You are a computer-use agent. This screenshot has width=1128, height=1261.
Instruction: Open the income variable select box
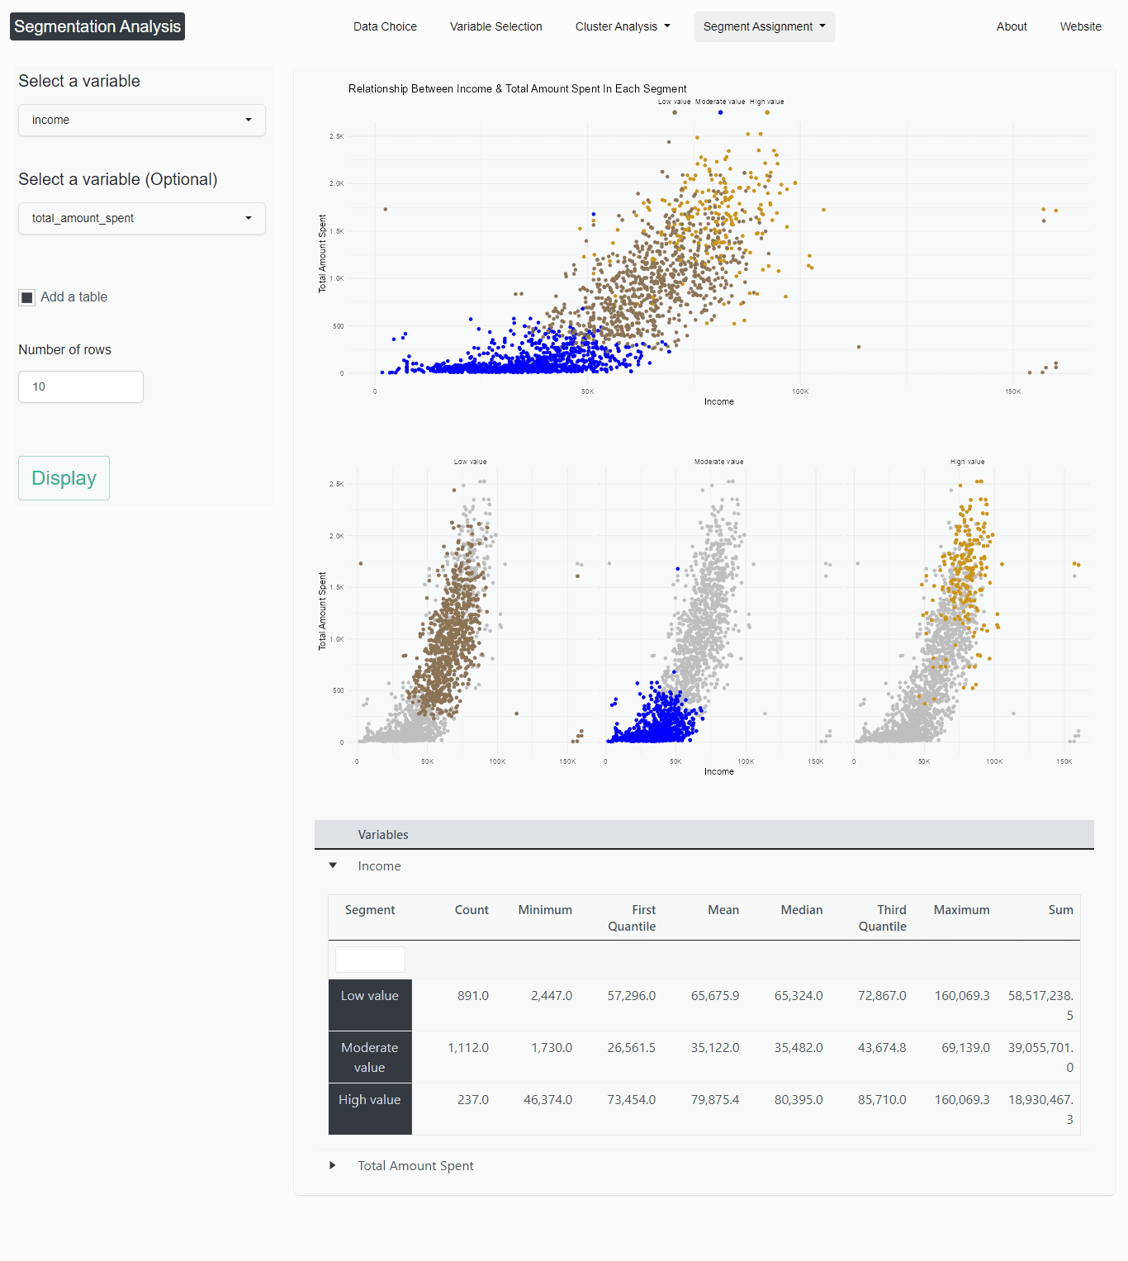[x=141, y=120]
